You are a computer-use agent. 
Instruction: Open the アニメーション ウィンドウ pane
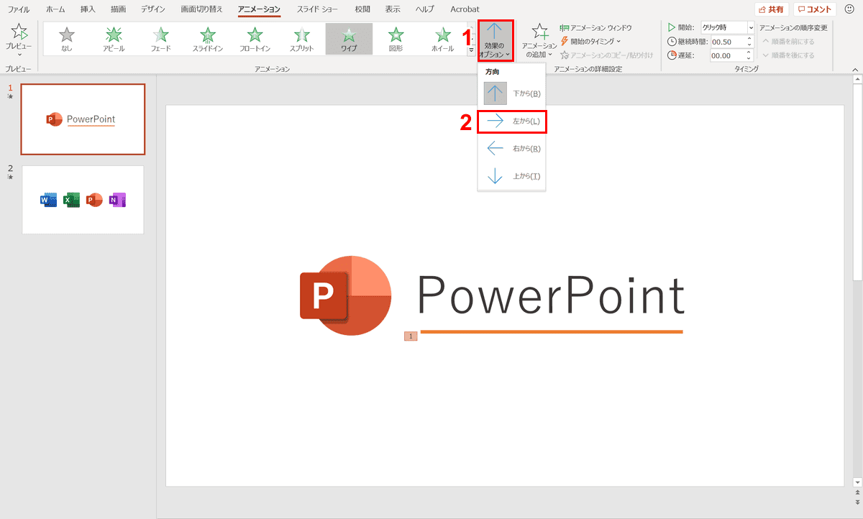click(596, 27)
